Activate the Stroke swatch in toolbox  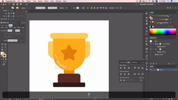click(4, 56)
